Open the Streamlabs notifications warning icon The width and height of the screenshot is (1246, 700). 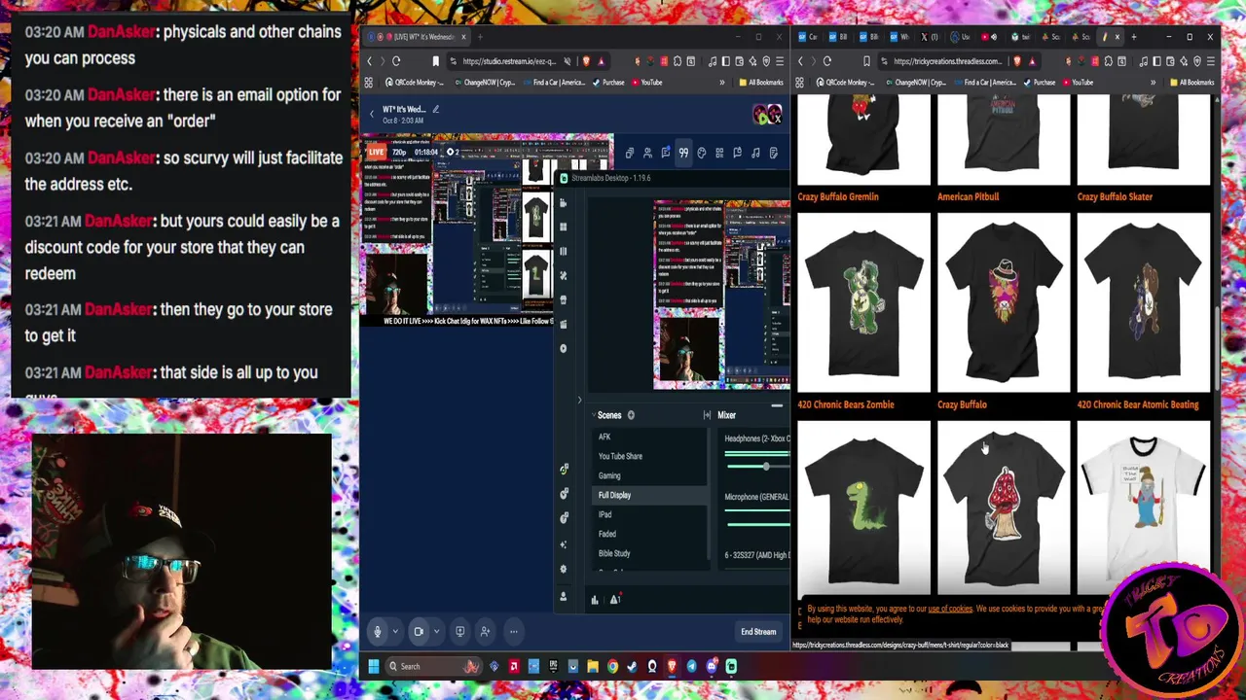point(615,599)
